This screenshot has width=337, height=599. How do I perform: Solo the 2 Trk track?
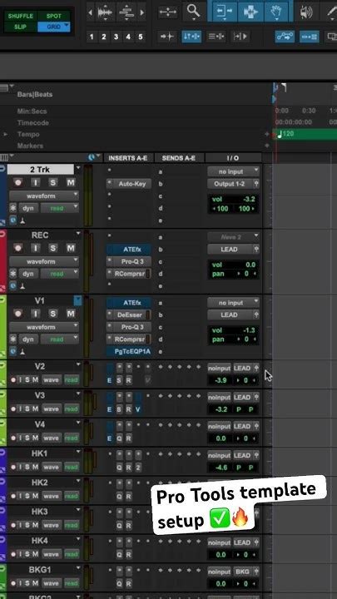(x=52, y=182)
